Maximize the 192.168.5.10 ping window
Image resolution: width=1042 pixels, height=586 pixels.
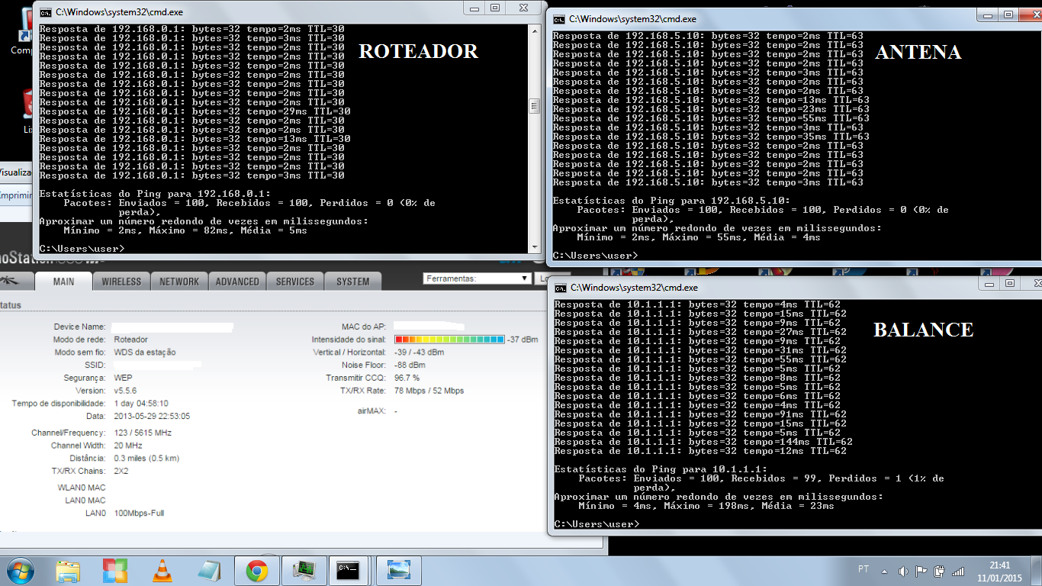coord(1008,14)
